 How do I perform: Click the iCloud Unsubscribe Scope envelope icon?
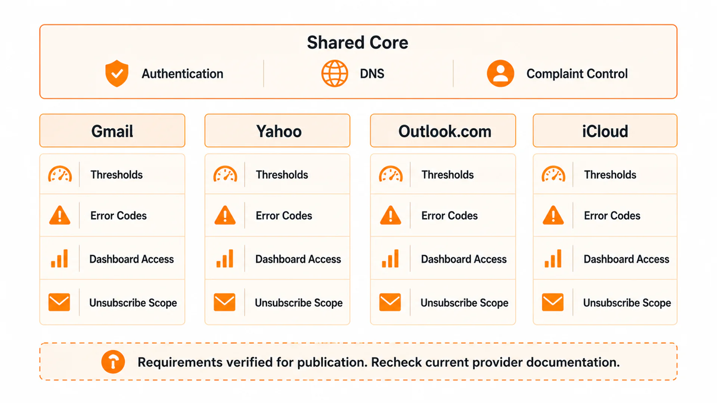pos(553,302)
